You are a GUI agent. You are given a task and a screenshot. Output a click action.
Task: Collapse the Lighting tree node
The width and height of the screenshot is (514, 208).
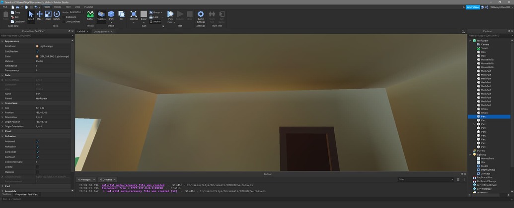(470, 155)
